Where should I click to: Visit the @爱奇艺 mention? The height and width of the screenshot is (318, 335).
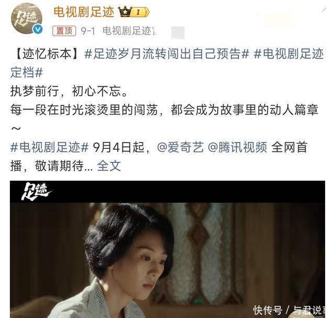click(180, 147)
